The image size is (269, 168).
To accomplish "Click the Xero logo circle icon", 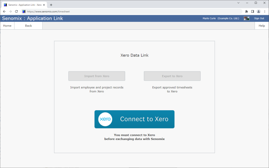I will point(105,119).
